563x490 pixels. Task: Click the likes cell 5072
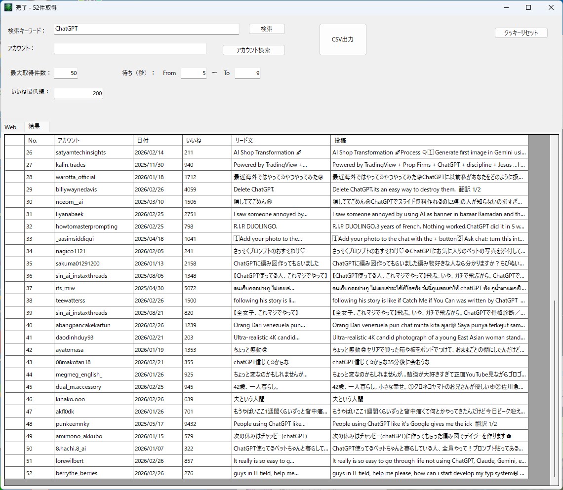(207, 288)
